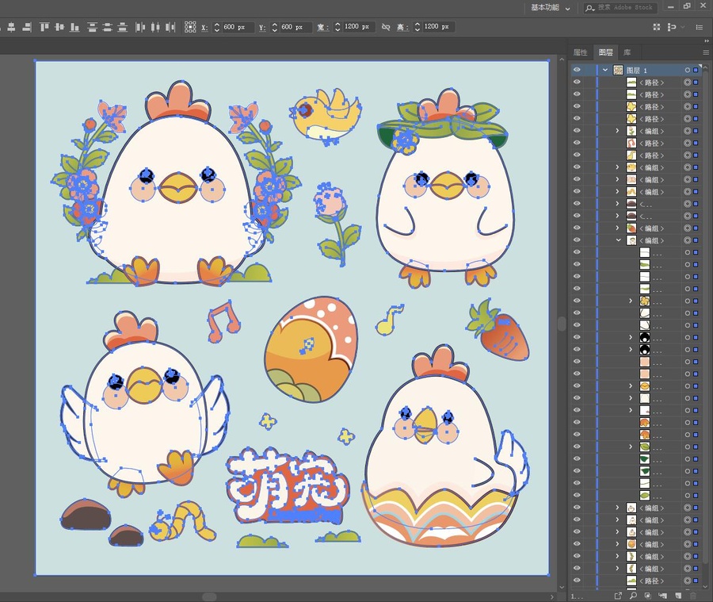Click the trash icon in the Layers panel

693,596
